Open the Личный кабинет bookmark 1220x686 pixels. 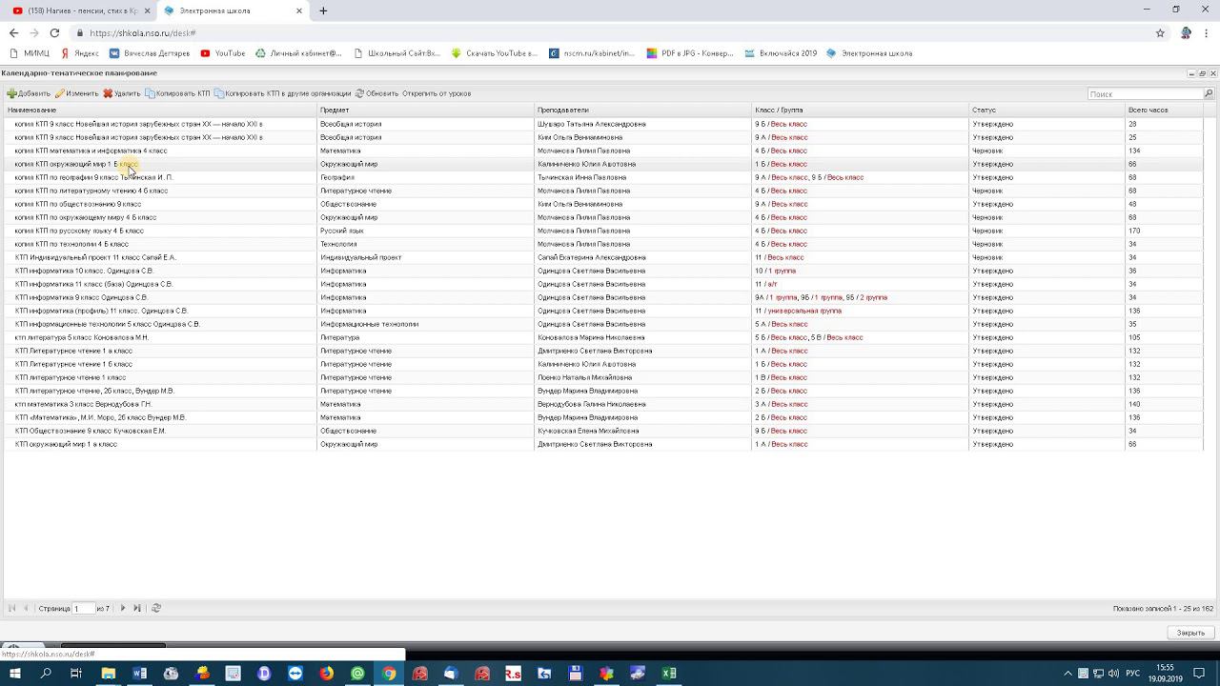(x=298, y=53)
